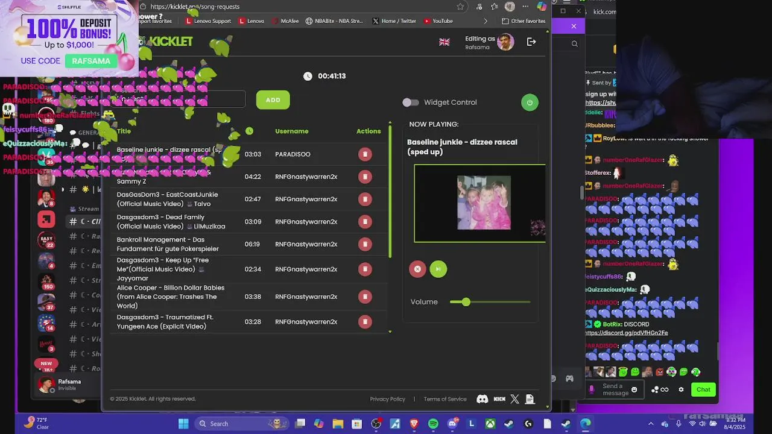The height and width of the screenshot is (434, 772).
Task: Open the Lenovo Support bookmark
Action: coord(209,21)
